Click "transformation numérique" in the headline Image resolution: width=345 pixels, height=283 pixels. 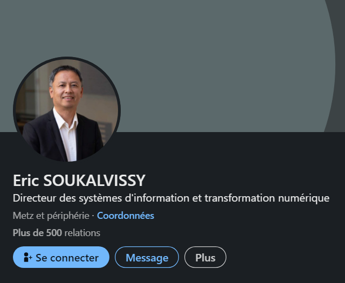click(267, 198)
